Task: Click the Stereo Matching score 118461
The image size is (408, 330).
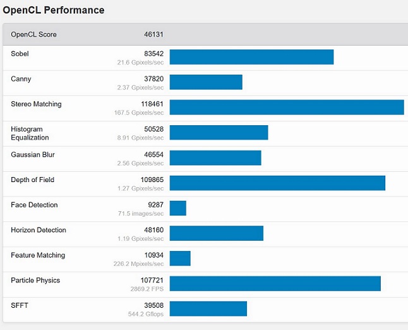Action: (x=152, y=104)
